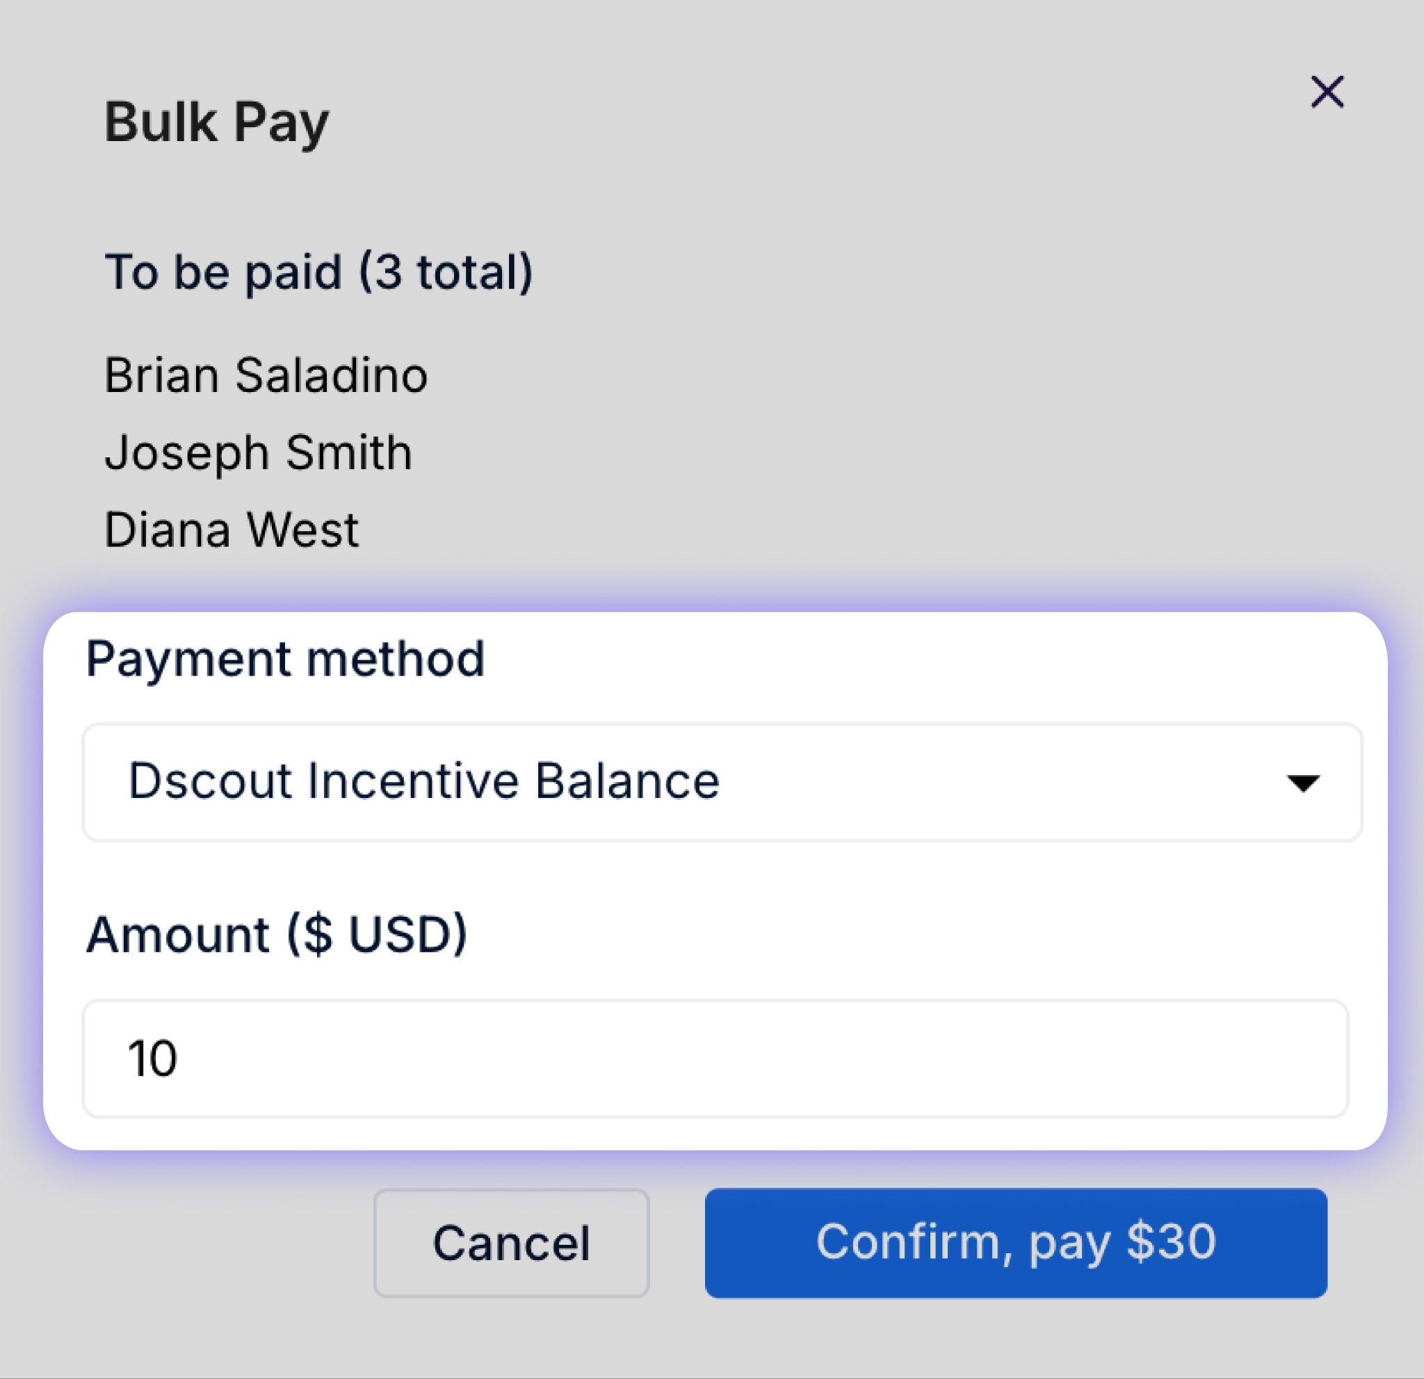Select recipient Diana West
Screen dimensions: 1424x1379
(232, 530)
